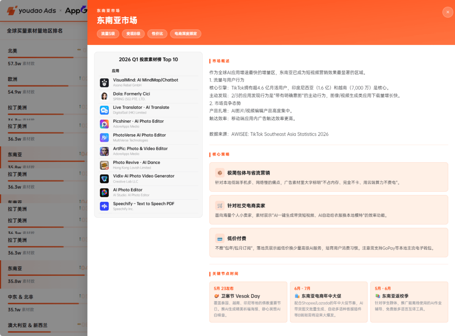The height and width of the screenshot is (336, 455).
Task: Open the VisualMind AI MindMap app icon
Action: click(104, 82)
